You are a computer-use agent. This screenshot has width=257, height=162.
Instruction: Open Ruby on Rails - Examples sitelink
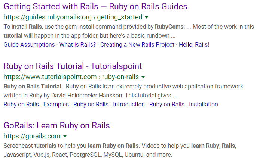pyautogui.click(x=36, y=104)
